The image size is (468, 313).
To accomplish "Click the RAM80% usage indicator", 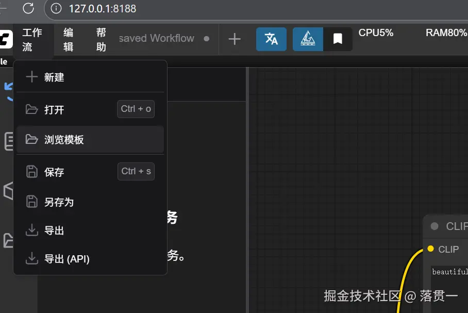I will [446, 32].
